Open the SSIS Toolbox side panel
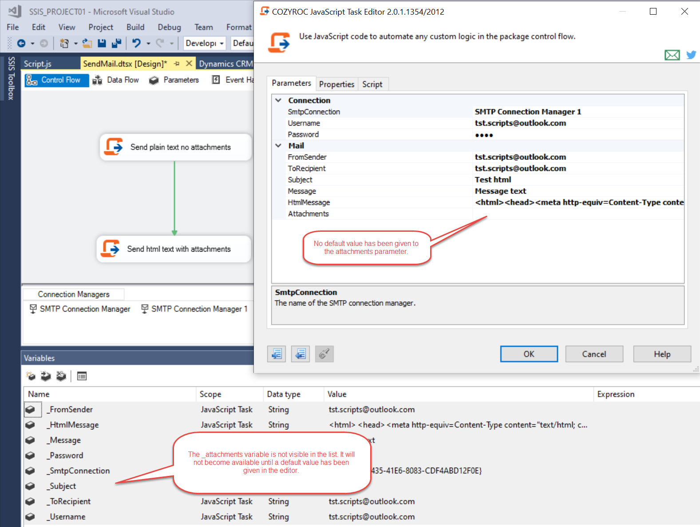Screen dimensions: 700x527 click(11, 78)
